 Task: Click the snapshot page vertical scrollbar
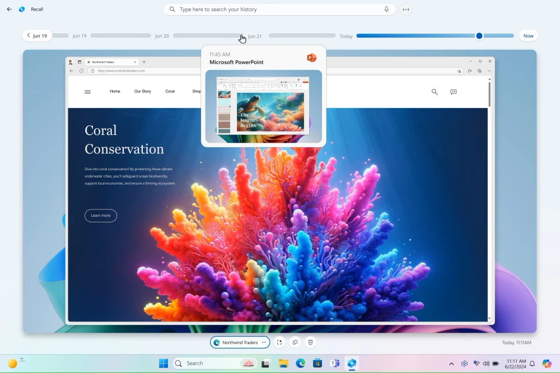point(489,94)
